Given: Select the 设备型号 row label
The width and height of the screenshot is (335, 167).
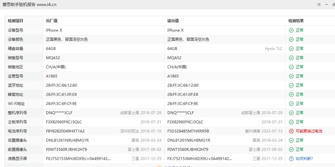Looking at the screenshot, I should tap(16, 30).
